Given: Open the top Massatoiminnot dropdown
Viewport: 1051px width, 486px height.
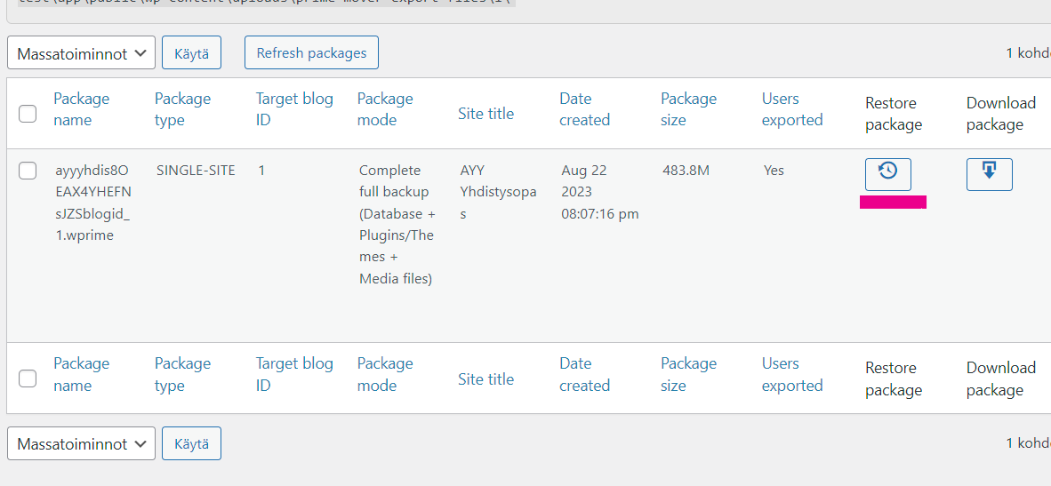Looking at the screenshot, I should point(81,52).
